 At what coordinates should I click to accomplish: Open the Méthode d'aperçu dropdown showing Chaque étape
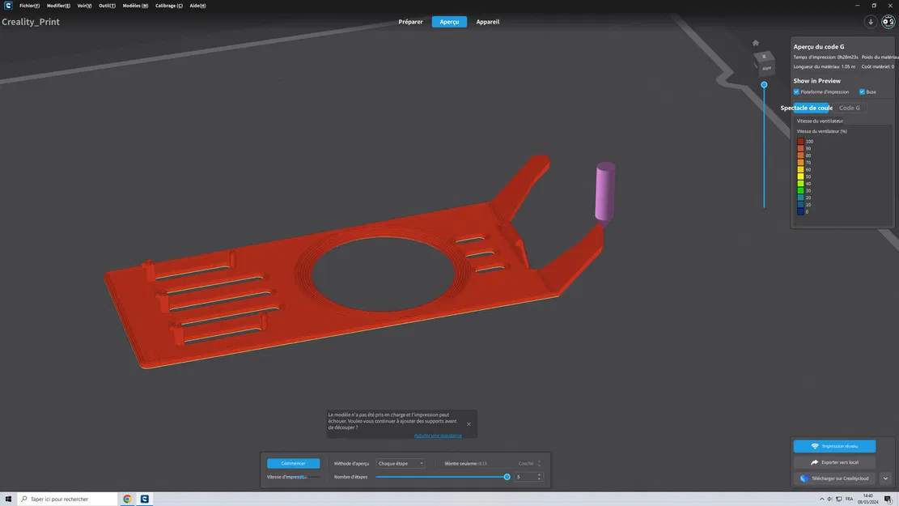400,463
